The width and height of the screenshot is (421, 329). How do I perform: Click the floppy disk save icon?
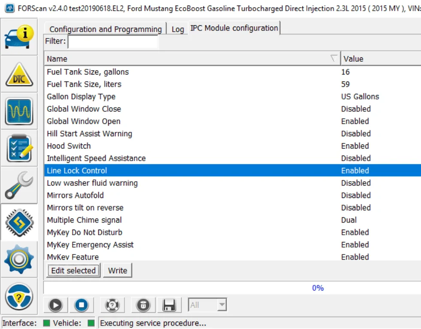coord(170,305)
